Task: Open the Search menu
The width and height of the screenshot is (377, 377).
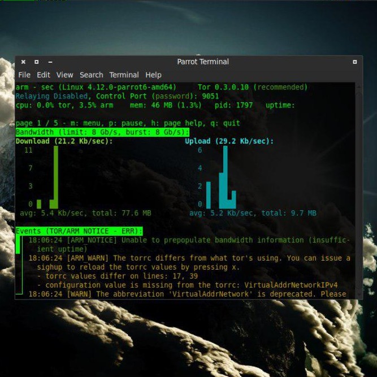Action: click(91, 75)
